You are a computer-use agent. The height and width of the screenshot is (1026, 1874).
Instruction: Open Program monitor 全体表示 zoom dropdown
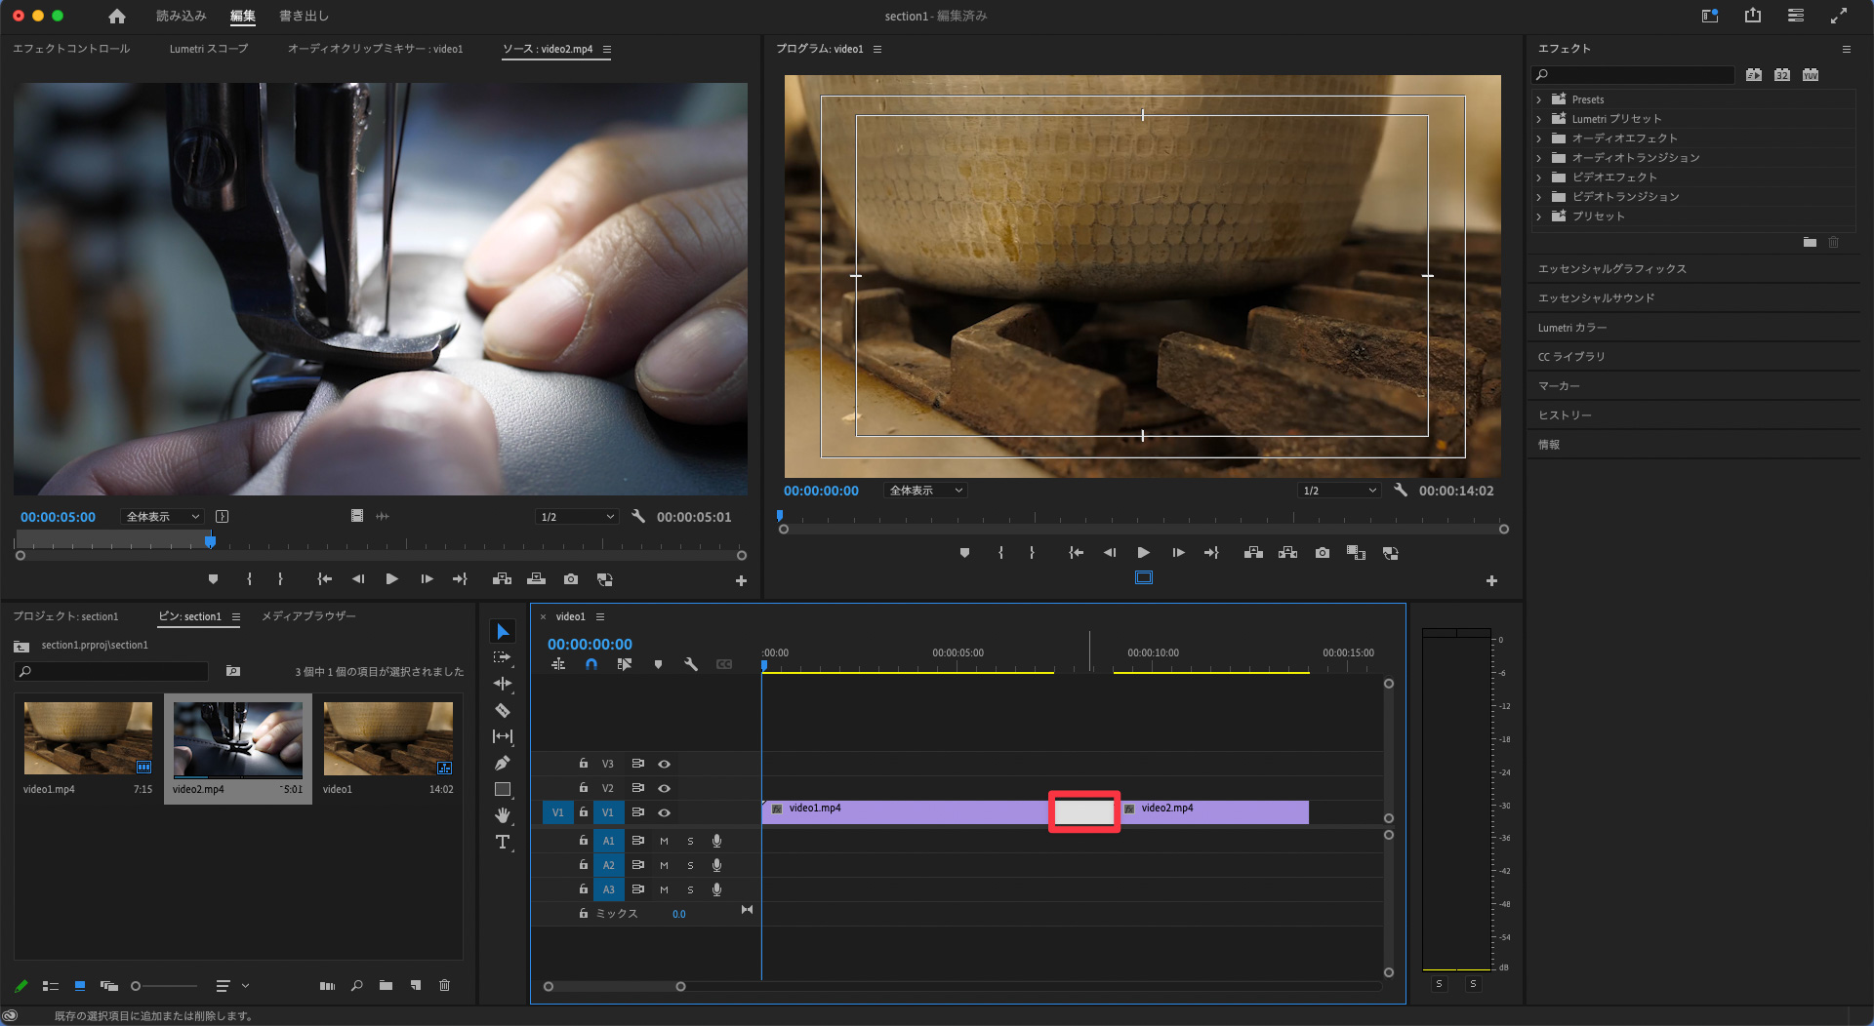point(924,491)
